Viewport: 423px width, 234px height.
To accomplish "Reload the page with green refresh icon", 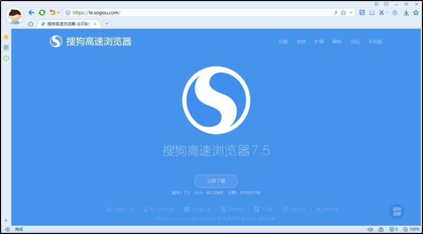I will pyautogui.click(x=42, y=12).
